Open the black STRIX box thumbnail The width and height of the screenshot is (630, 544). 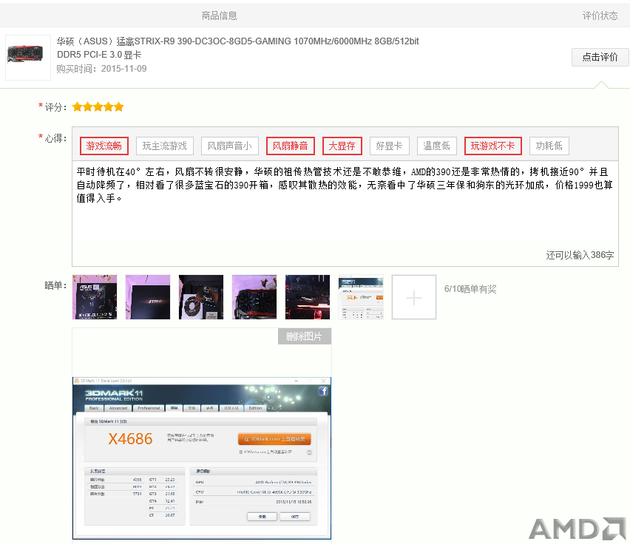coord(148,297)
